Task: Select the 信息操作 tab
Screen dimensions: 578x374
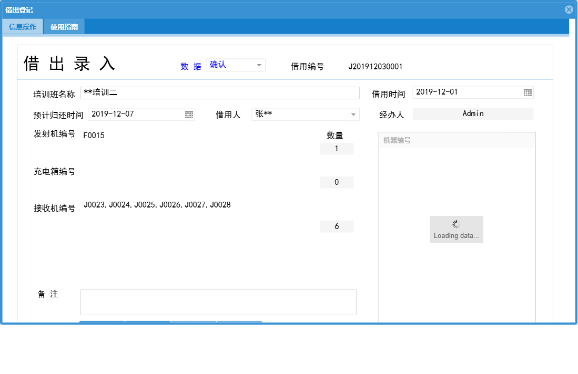Action: 23,26
